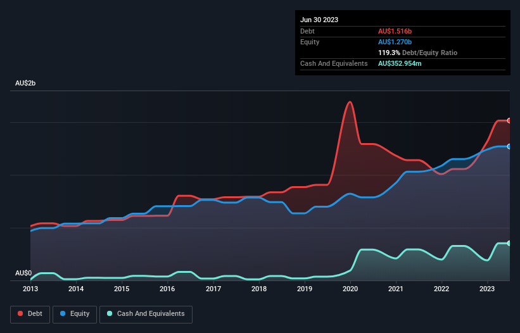Click the 2023 x-axis label
This screenshot has height=333, width=520.
tap(487, 289)
